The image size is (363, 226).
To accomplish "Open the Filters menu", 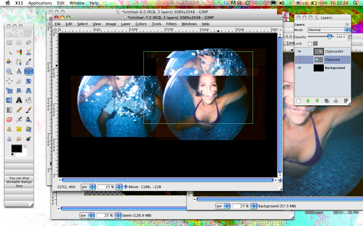I will [x=171, y=24].
